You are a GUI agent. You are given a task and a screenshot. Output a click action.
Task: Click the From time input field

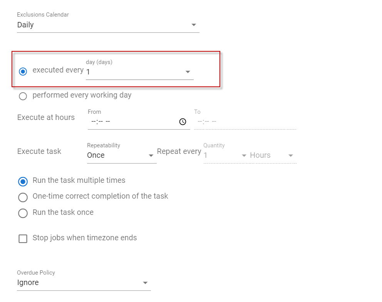[x=139, y=121]
